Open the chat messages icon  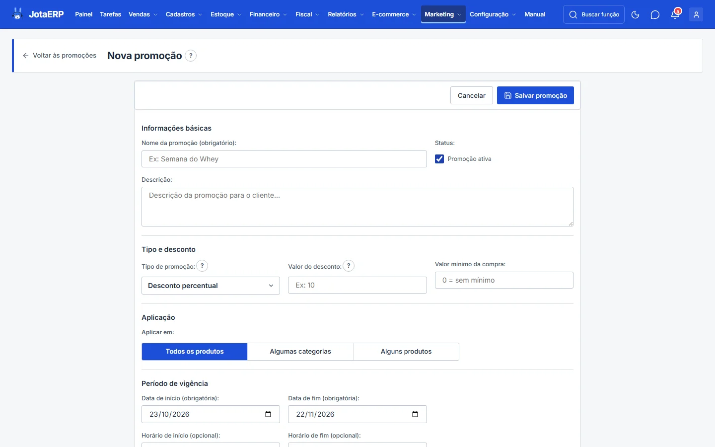[655, 14]
